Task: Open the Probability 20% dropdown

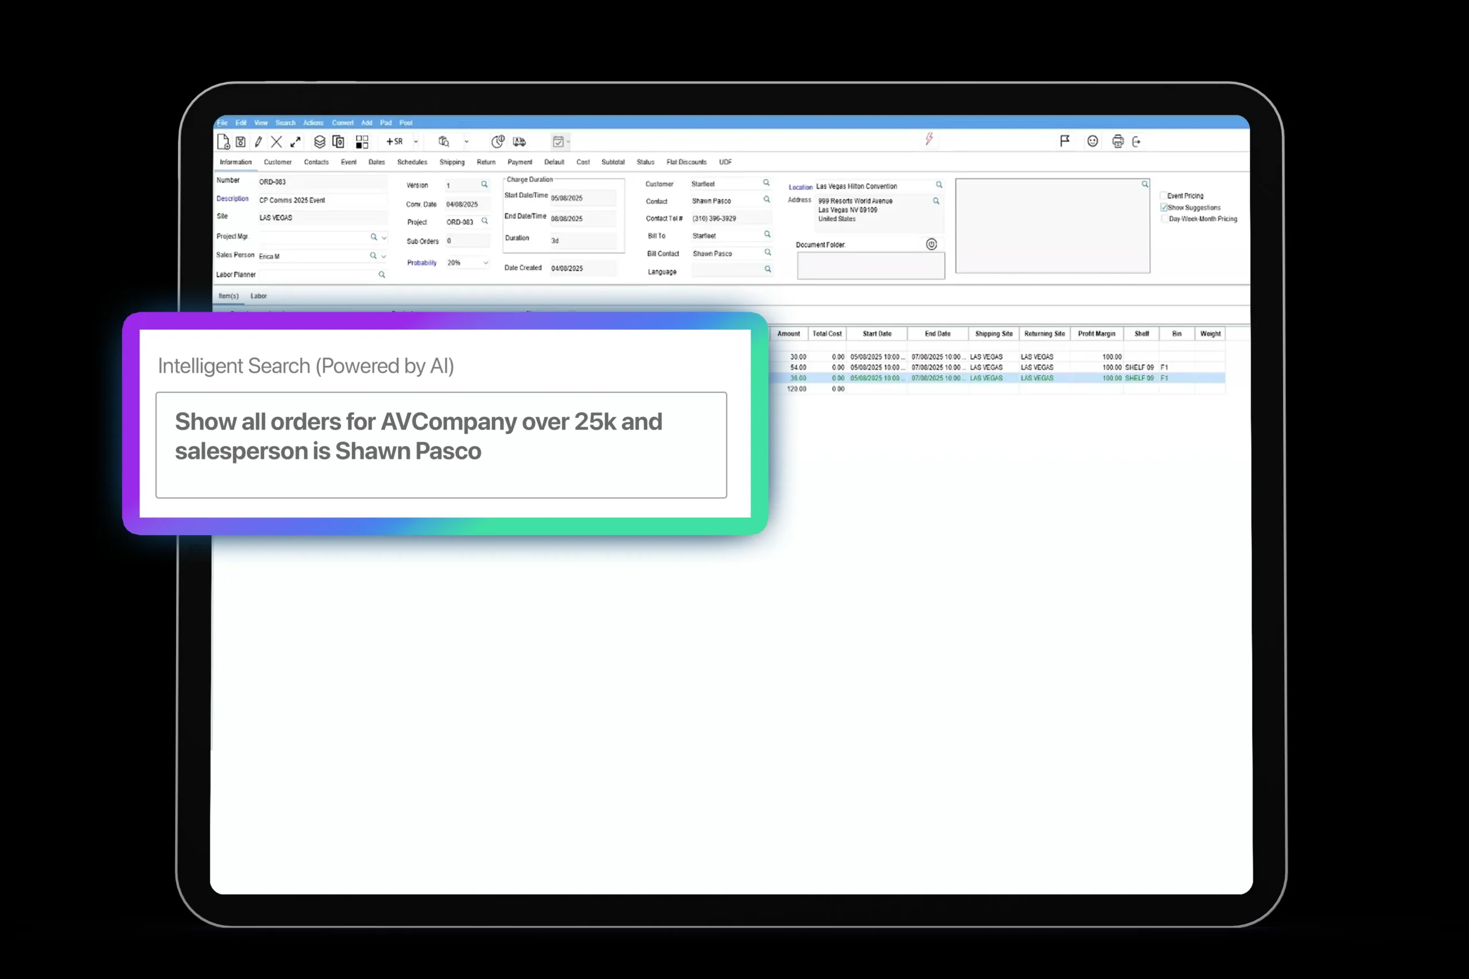Action: (x=485, y=263)
